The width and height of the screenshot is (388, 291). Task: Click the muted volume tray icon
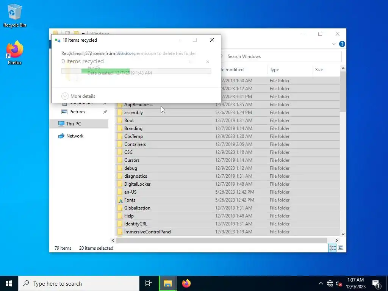pyautogui.click(x=339, y=283)
